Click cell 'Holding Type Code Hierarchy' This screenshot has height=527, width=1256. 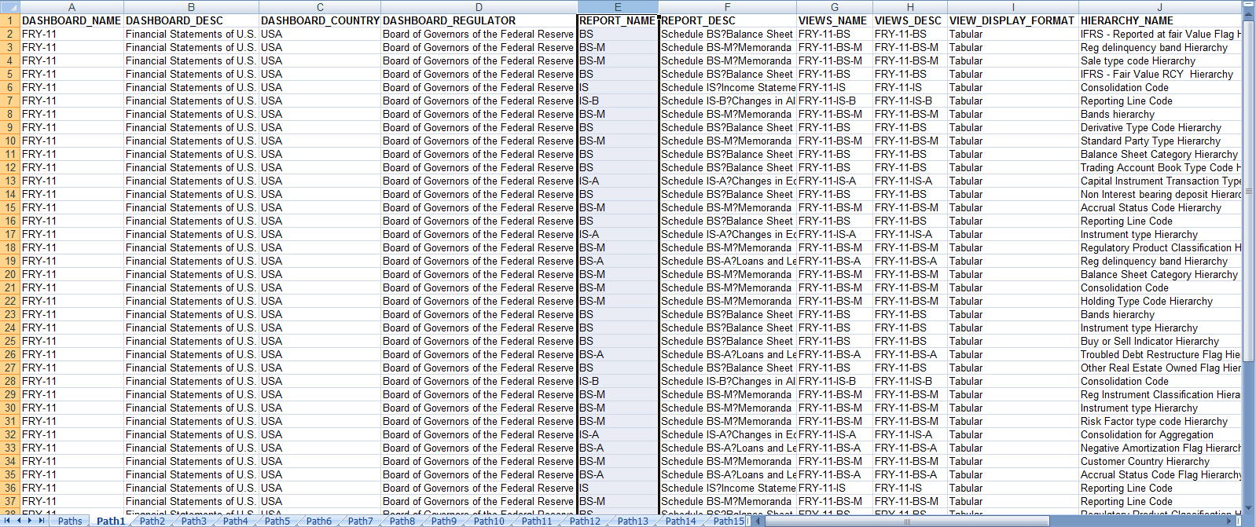point(1160,301)
